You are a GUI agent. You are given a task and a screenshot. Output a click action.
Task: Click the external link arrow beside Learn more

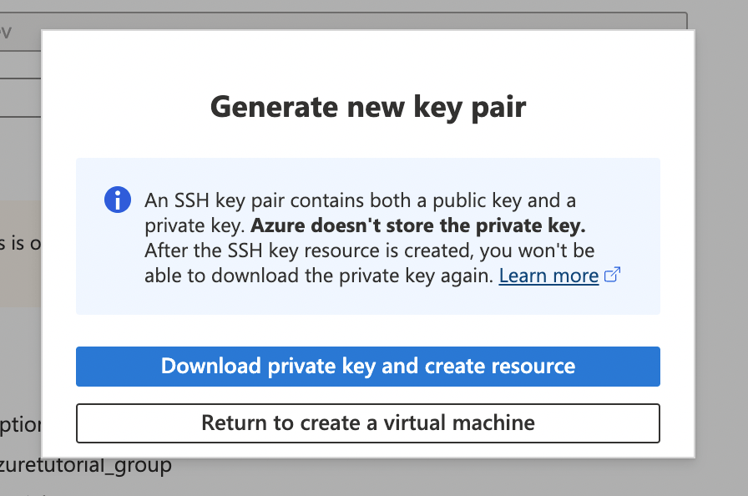point(612,276)
